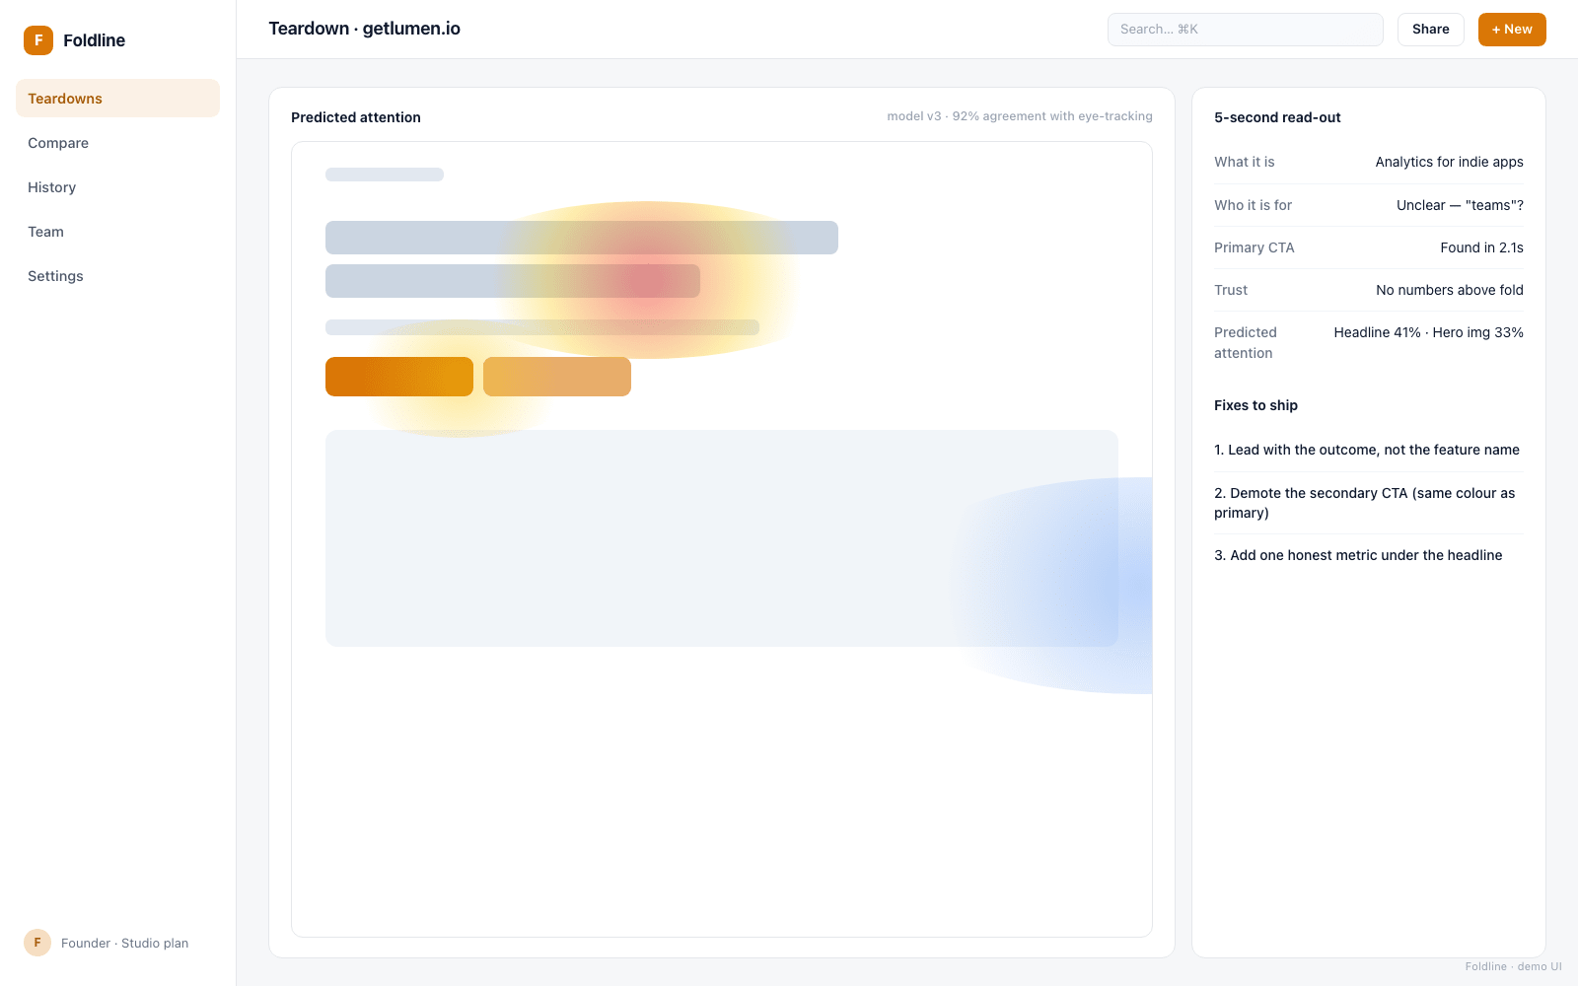Select 'Headline 41% · Hero img 33%' value

[x=1428, y=332]
